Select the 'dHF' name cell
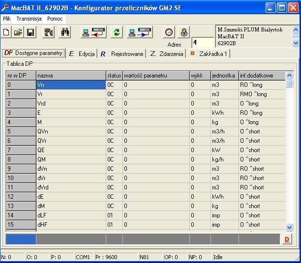Image resolution: width=301 pixels, height=263 pixels. point(71,225)
